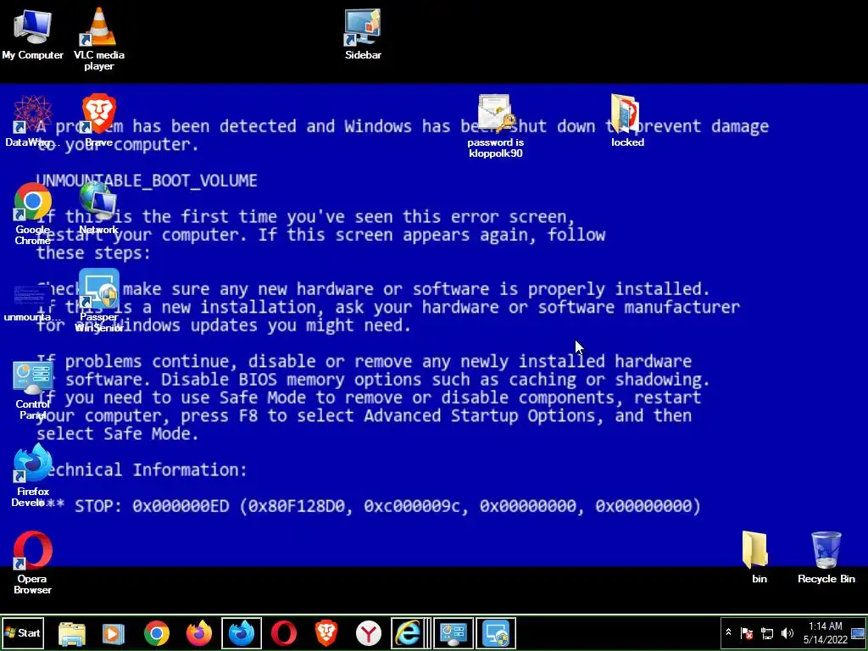Select the Opera Browser desktop shortcut

(33, 563)
